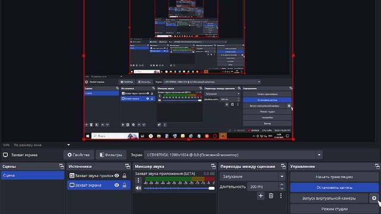Click Windows Start button in the large preview
The image size is (381, 214).
tap(88, 136)
